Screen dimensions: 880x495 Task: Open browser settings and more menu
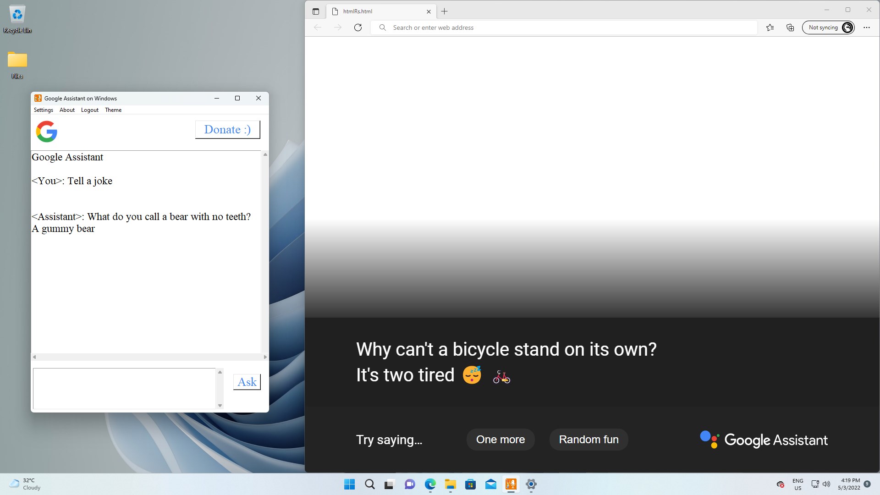pos(866,27)
